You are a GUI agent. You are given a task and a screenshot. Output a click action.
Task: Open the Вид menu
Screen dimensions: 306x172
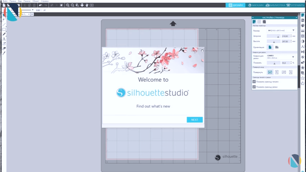[x=20, y=1]
